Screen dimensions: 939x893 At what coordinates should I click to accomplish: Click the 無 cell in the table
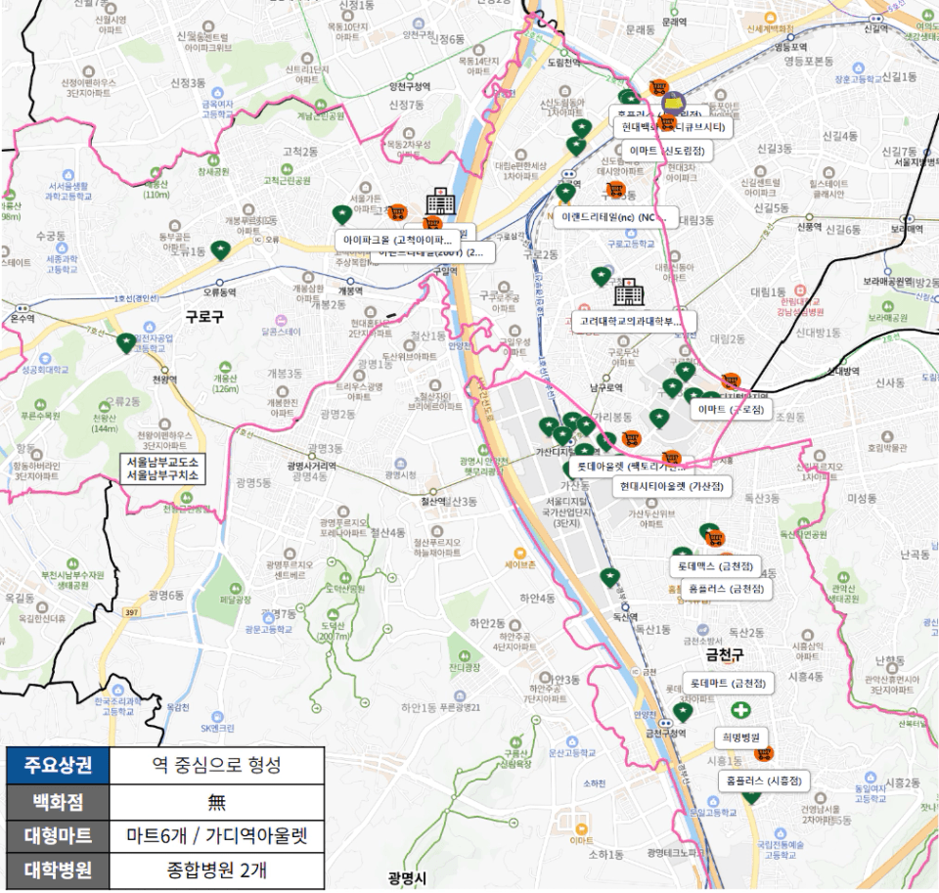(217, 802)
